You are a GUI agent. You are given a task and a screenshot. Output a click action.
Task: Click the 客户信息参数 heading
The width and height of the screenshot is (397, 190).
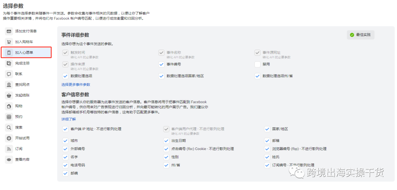click(x=75, y=95)
